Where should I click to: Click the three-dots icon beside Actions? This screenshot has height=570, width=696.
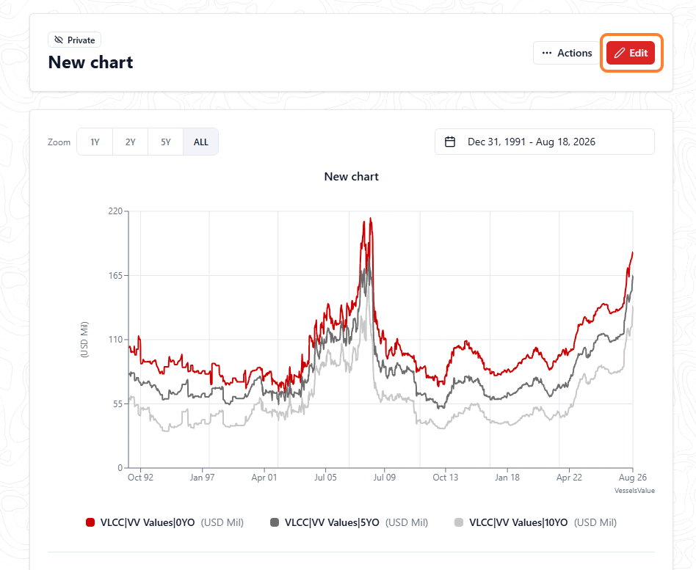pos(547,53)
